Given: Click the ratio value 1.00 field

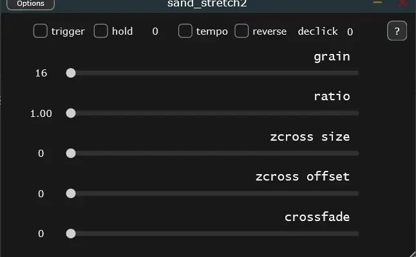Looking at the screenshot, I should [x=41, y=114].
